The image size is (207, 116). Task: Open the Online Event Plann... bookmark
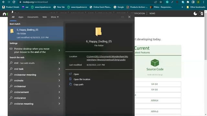tap(100, 7)
